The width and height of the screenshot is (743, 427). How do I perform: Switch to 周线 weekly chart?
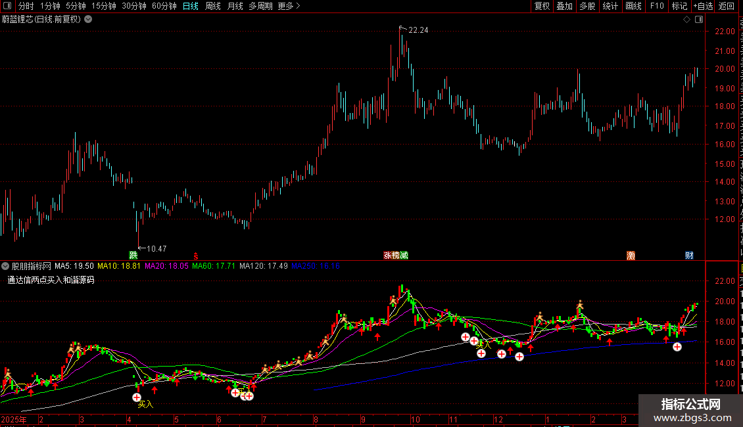pos(213,6)
